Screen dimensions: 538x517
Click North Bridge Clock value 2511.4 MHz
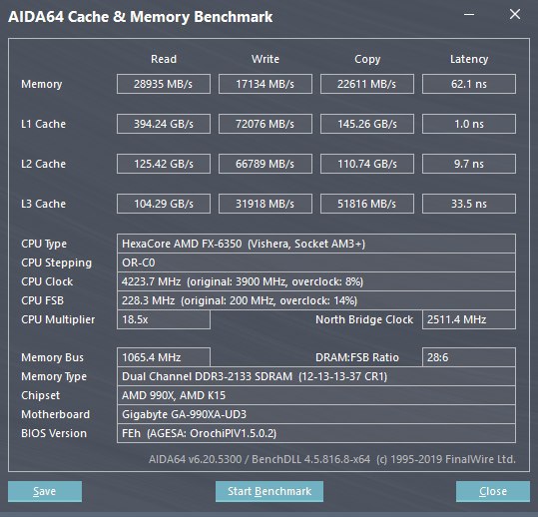[469, 319]
